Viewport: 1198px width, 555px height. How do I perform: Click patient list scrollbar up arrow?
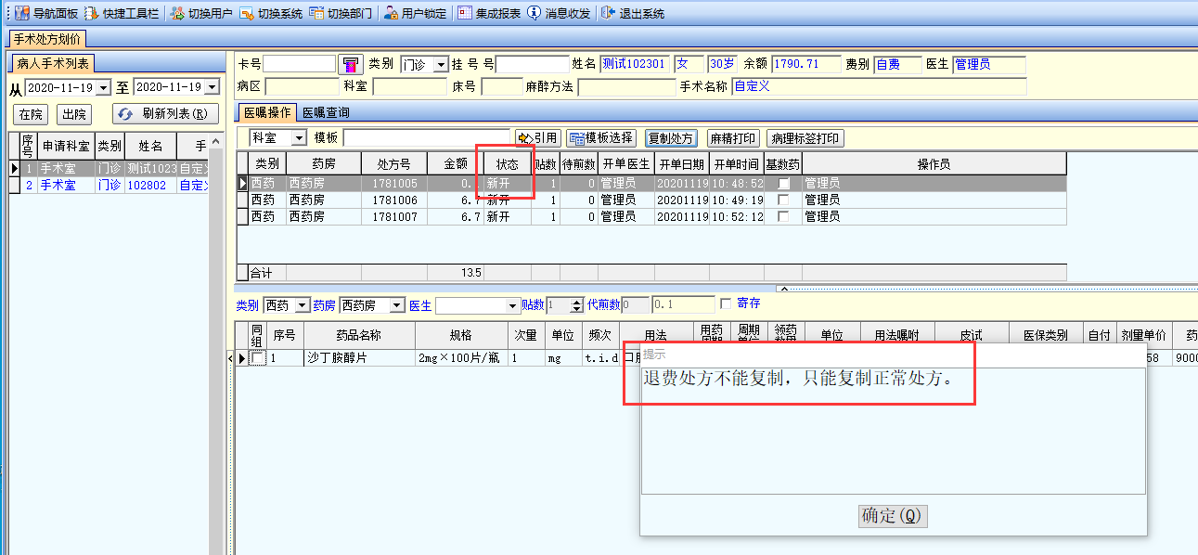217,141
